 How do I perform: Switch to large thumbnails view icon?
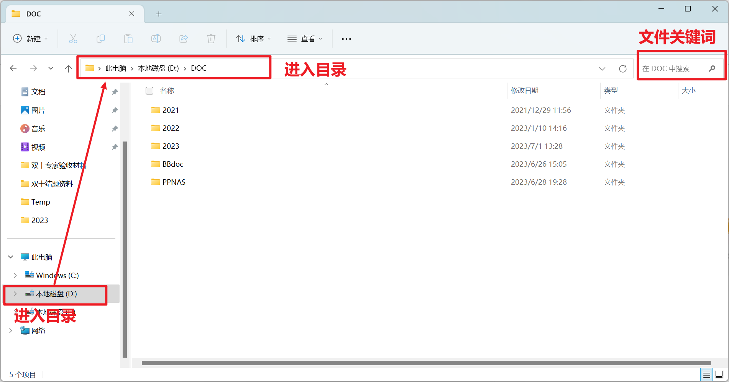pos(719,374)
